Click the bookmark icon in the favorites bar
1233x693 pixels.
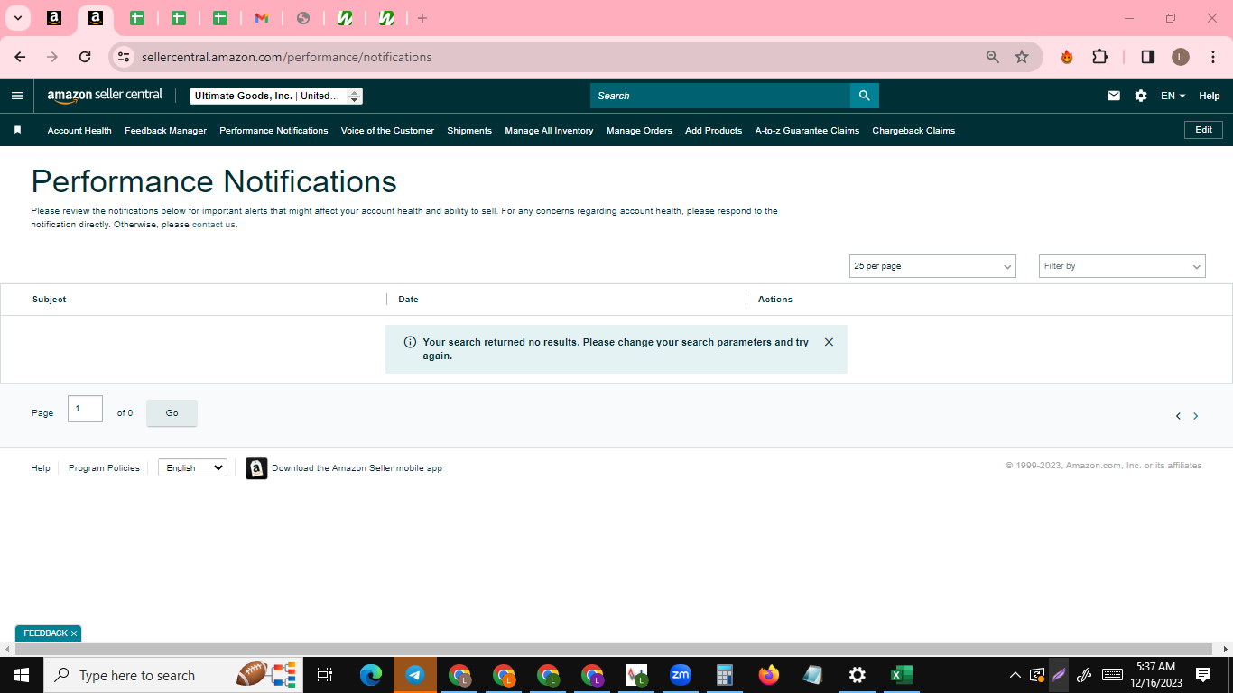(17, 130)
